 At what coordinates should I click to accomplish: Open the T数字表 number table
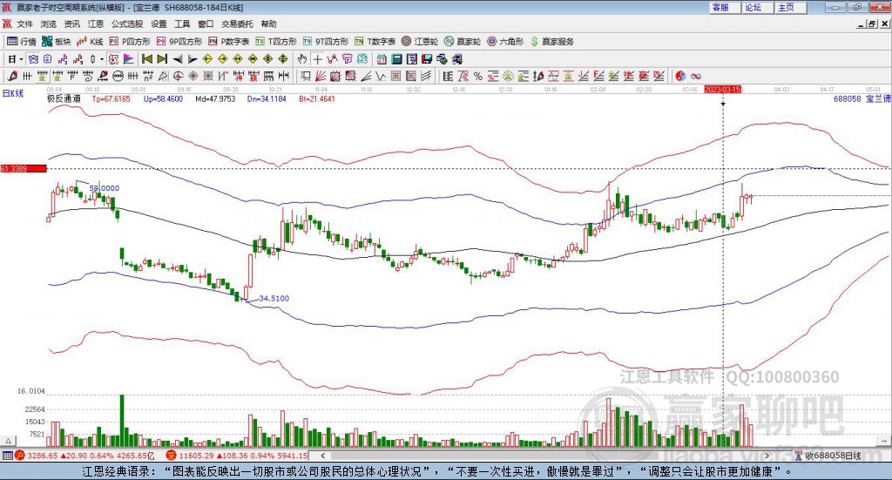(375, 42)
